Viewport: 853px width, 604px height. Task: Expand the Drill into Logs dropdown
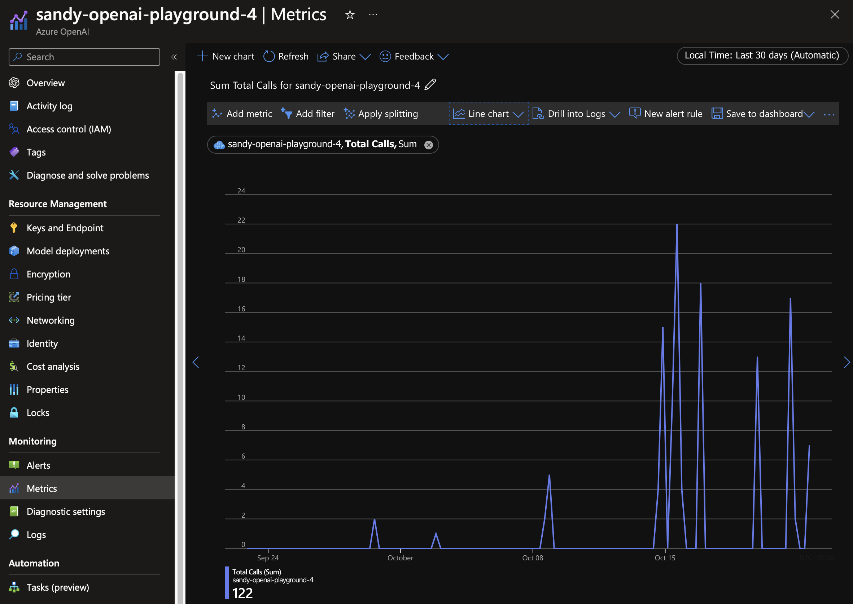[x=614, y=114]
